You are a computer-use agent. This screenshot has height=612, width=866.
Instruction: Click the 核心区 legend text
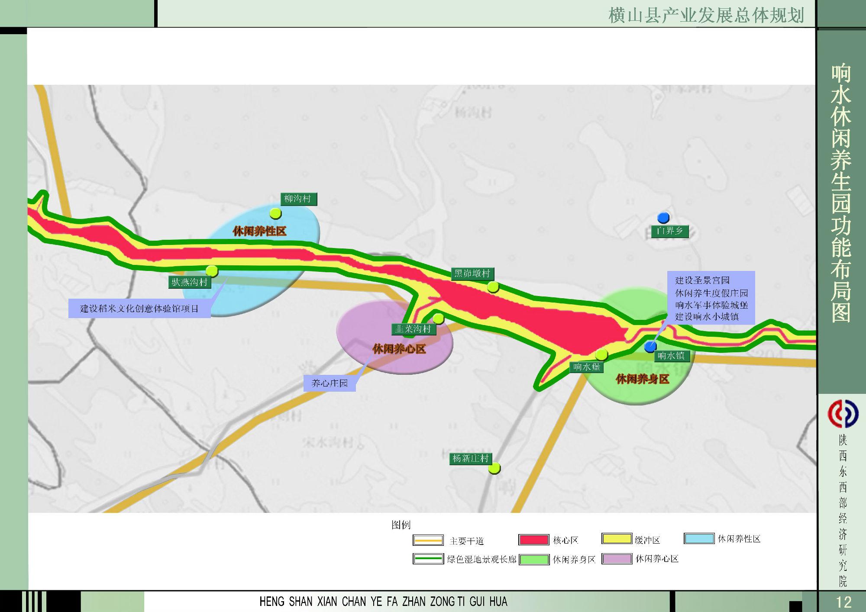click(x=565, y=540)
